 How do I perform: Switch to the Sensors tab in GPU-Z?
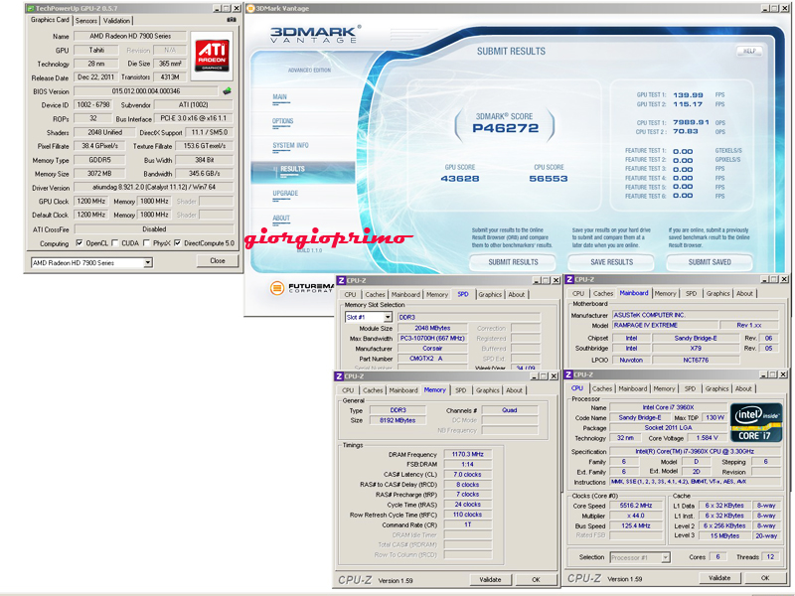tap(86, 21)
